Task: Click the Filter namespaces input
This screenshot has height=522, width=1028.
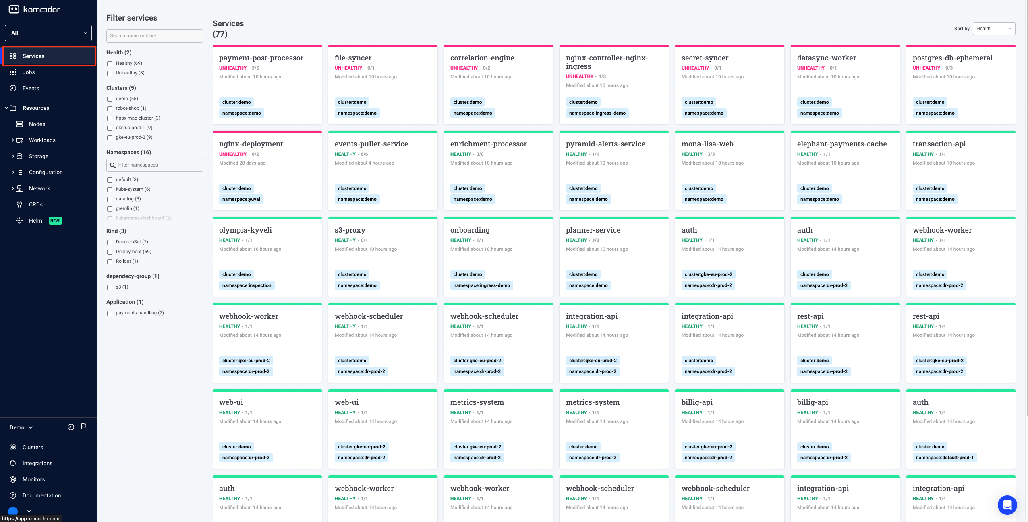Action: tap(155, 165)
